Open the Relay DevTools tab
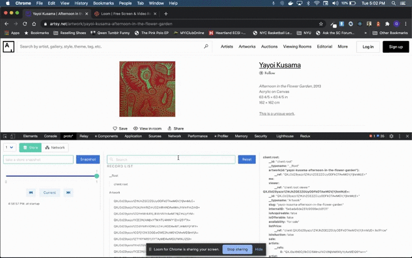This screenshot has width=412, height=258. coord(84,136)
